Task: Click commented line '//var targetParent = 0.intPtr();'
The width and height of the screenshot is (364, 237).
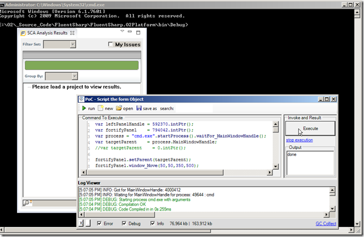Action: (x=140, y=148)
